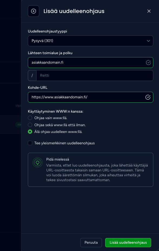Click into the asiakkaandomain.fi source domain field
The height and width of the screenshot is (251, 159).
tap(91, 63)
